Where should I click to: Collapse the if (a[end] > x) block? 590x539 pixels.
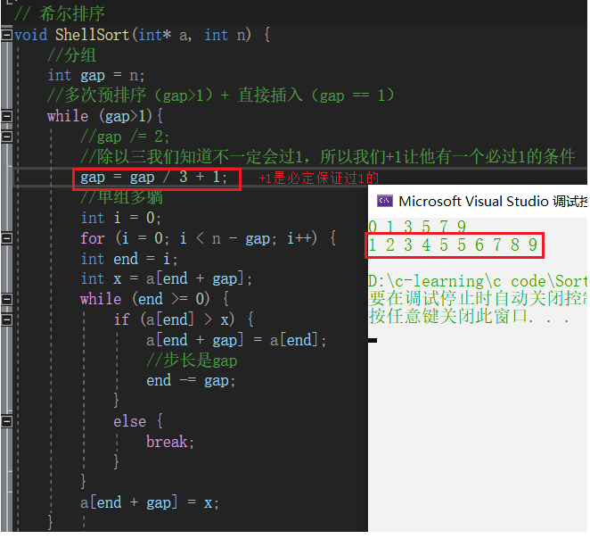click(x=7, y=319)
